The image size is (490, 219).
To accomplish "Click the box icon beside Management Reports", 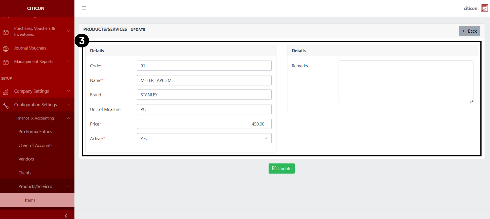I will [x=6, y=62].
